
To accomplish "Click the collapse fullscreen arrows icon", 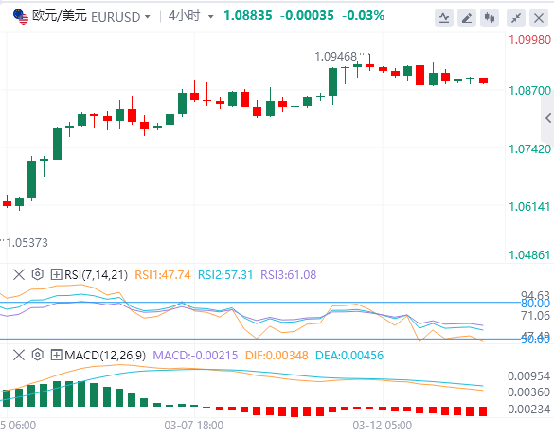I will pos(516,18).
